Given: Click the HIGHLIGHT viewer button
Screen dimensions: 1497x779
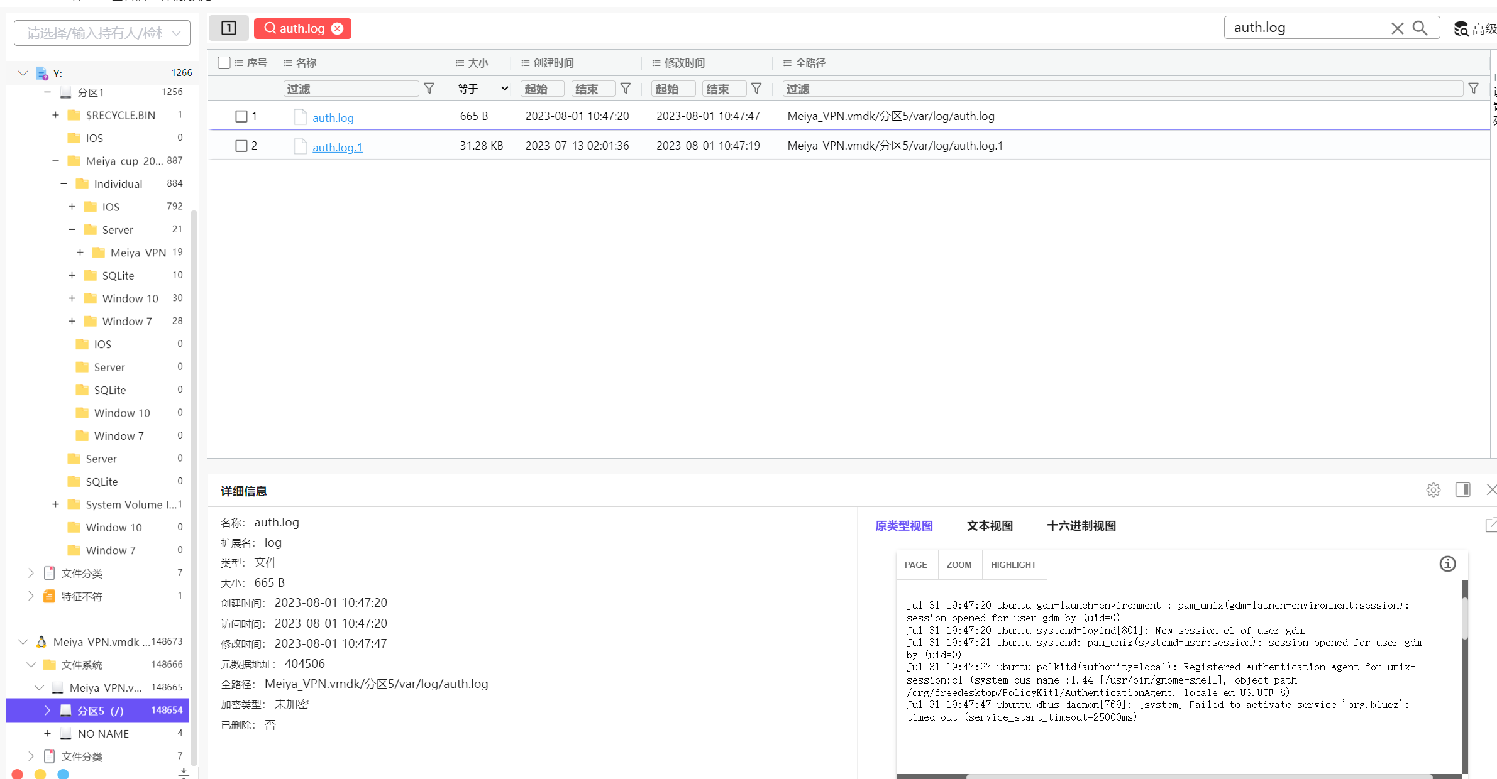Looking at the screenshot, I should [1013, 565].
